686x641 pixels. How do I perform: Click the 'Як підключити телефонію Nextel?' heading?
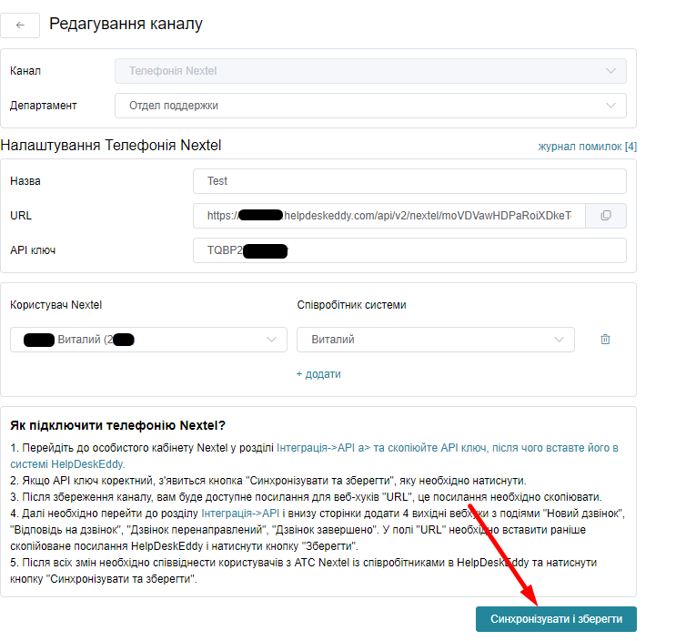(x=117, y=425)
